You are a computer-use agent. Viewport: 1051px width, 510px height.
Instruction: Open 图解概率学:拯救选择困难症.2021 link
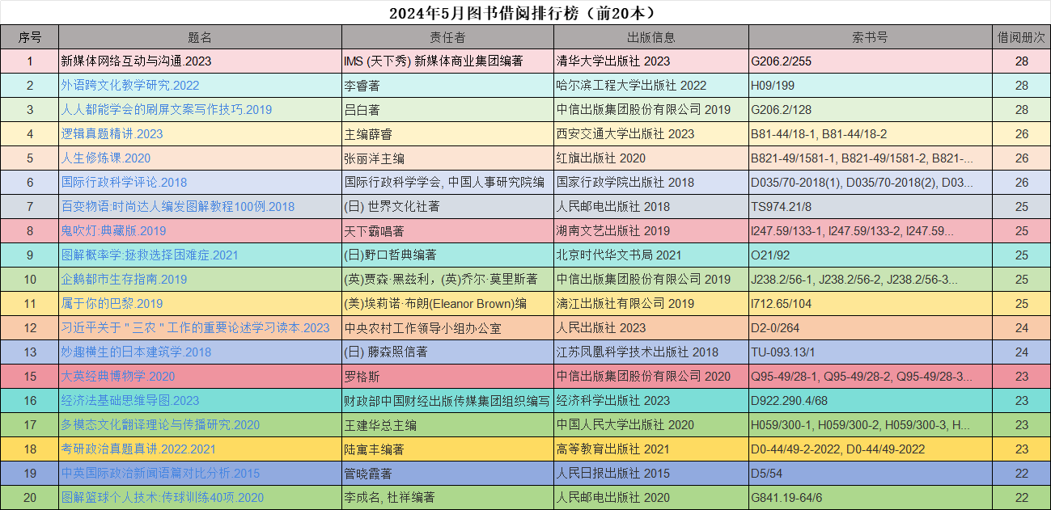pyautogui.click(x=150, y=255)
